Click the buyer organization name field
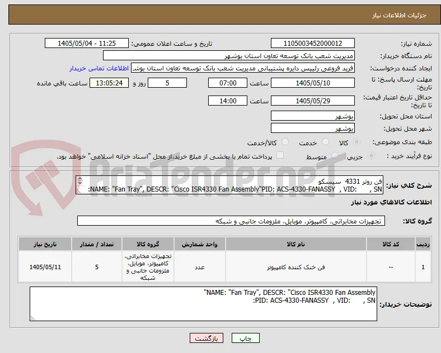Image resolution: width=441 pixels, height=353 pixels. coord(229,55)
